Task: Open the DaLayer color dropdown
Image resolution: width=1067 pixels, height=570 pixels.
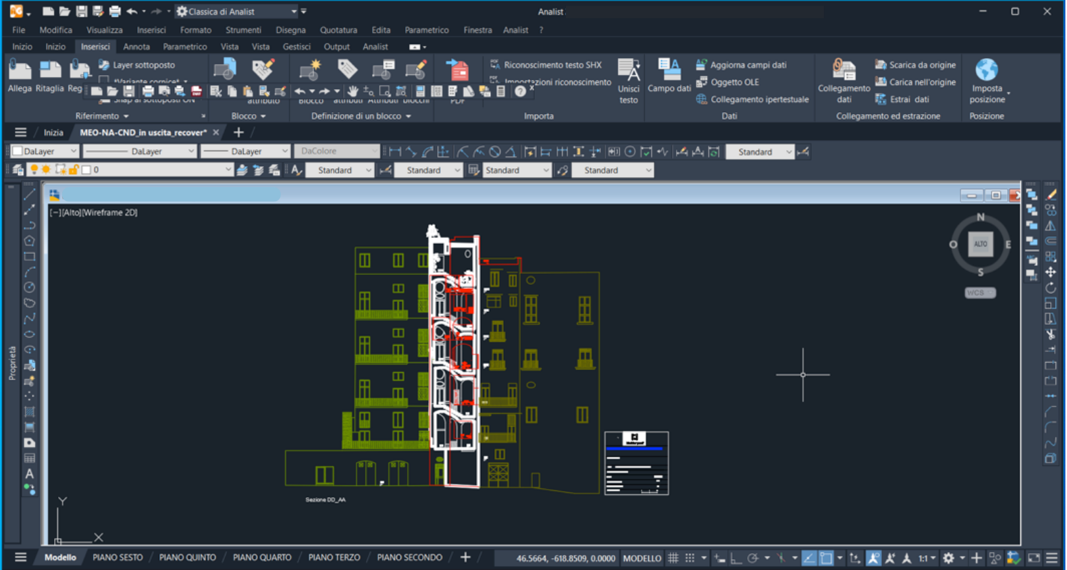Action: point(45,151)
